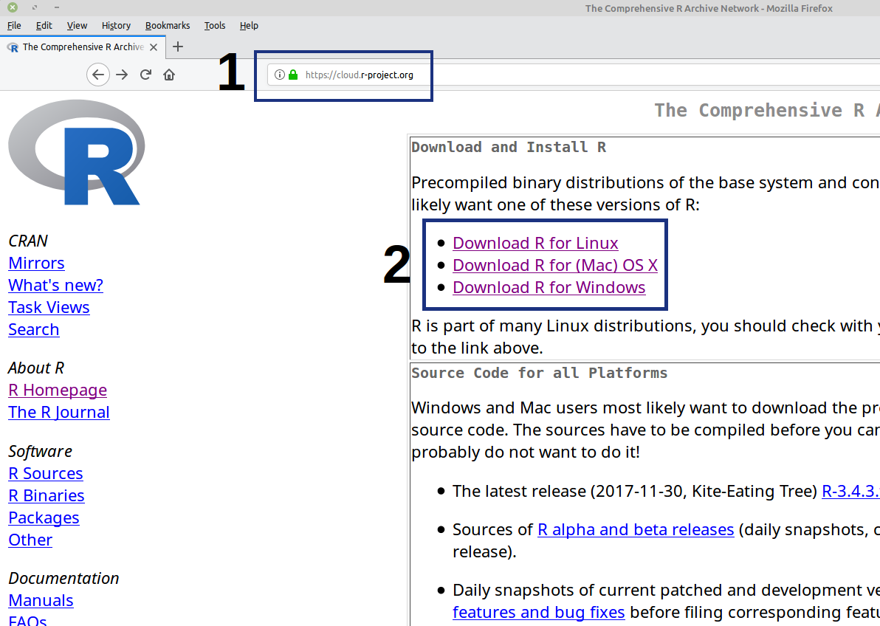Open the R-3.4.3 release link
The width and height of the screenshot is (880, 626).
coord(849,491)
